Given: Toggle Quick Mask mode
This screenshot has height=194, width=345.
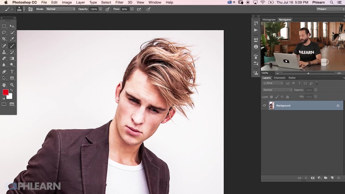Looking at the screenshot, I should click(x=4, y=104).
